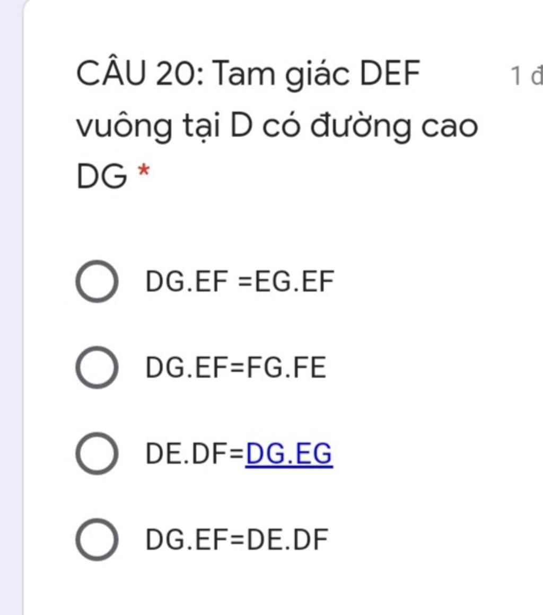The image size is (543, 615).
Task: Click the plain DE.DF= text before the link
Action: tap(195, 454)
